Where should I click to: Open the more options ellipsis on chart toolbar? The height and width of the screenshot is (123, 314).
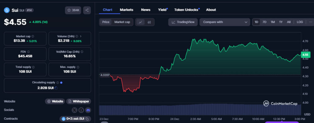(x=311, y=22)
